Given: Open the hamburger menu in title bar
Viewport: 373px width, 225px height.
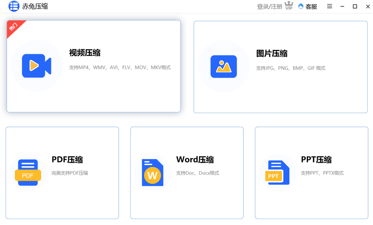Looking at the screenshot, I should (x=330, y=6).
